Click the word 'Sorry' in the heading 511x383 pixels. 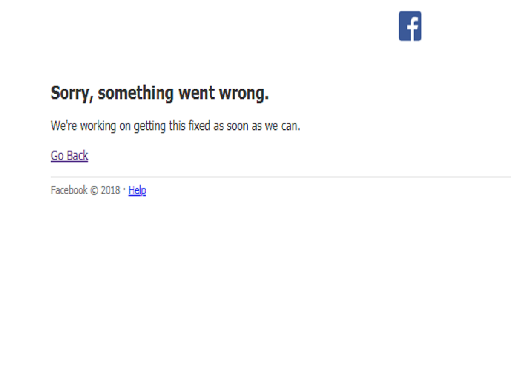[x=70, y=93]
